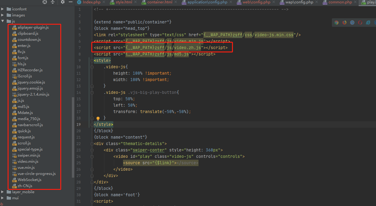Hide the project tool window

tap(70, 2)
